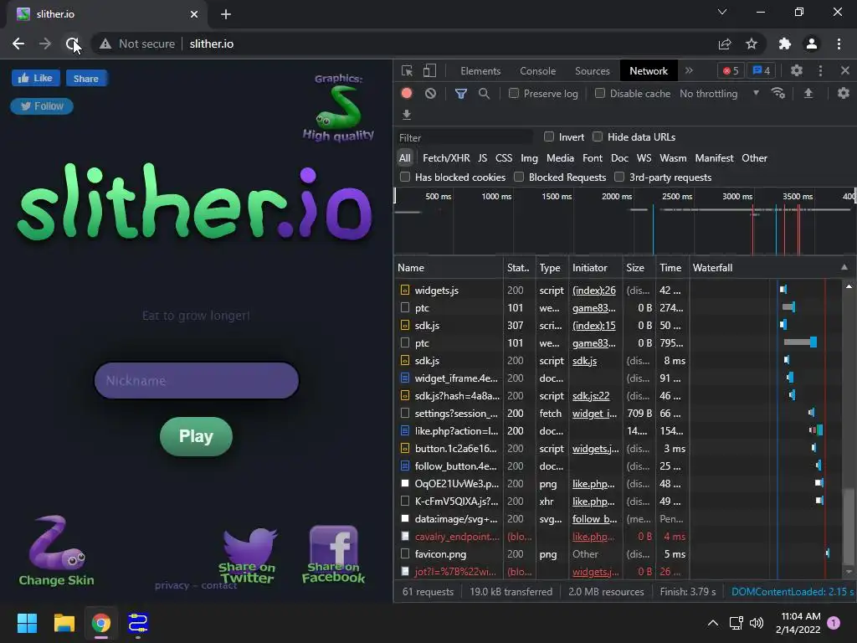Viewport: 857px width, 643px height.
Task: Click the Facebook Like button
Action: point(35,78)
